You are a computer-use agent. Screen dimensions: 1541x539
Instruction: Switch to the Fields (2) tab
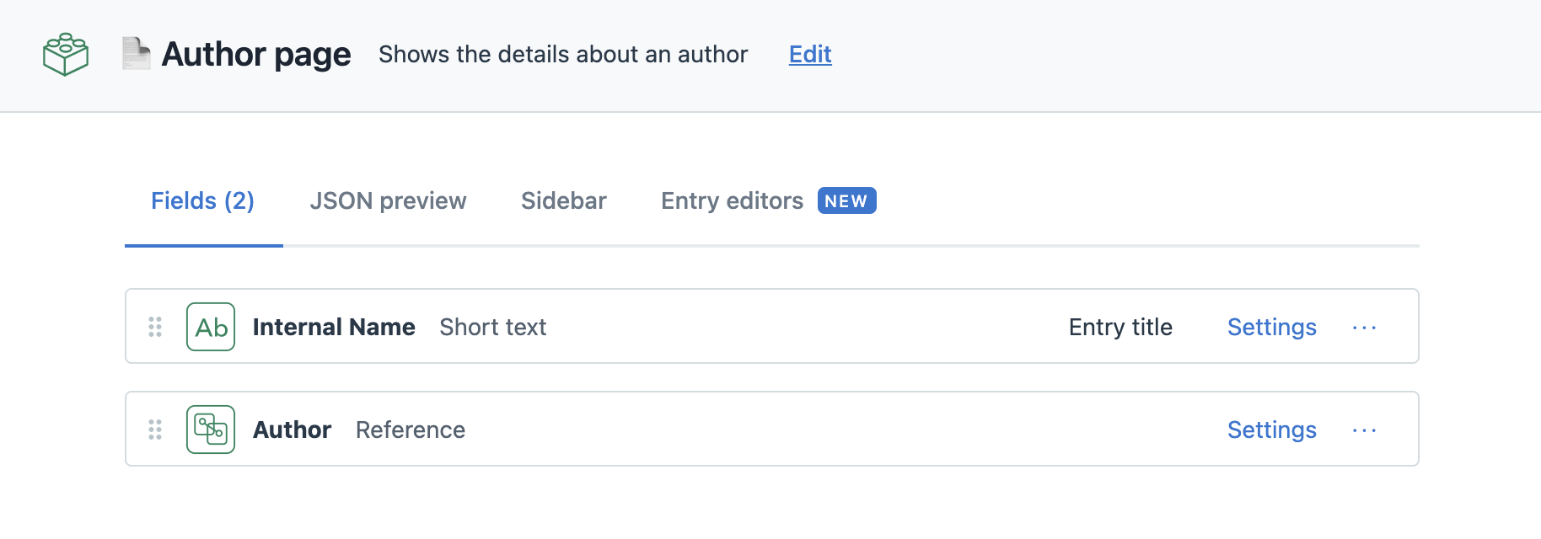coord(202,201)
